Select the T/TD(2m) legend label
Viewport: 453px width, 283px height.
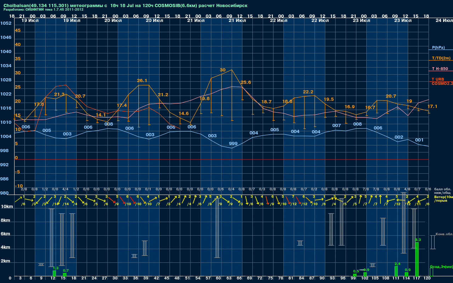441,58
